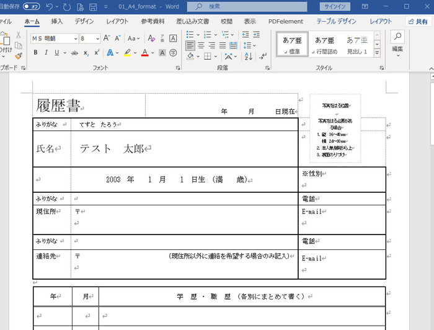Toggle Superscript formatting
The width and height of the screenshot is (434, 330).
(x=97, y=52)
